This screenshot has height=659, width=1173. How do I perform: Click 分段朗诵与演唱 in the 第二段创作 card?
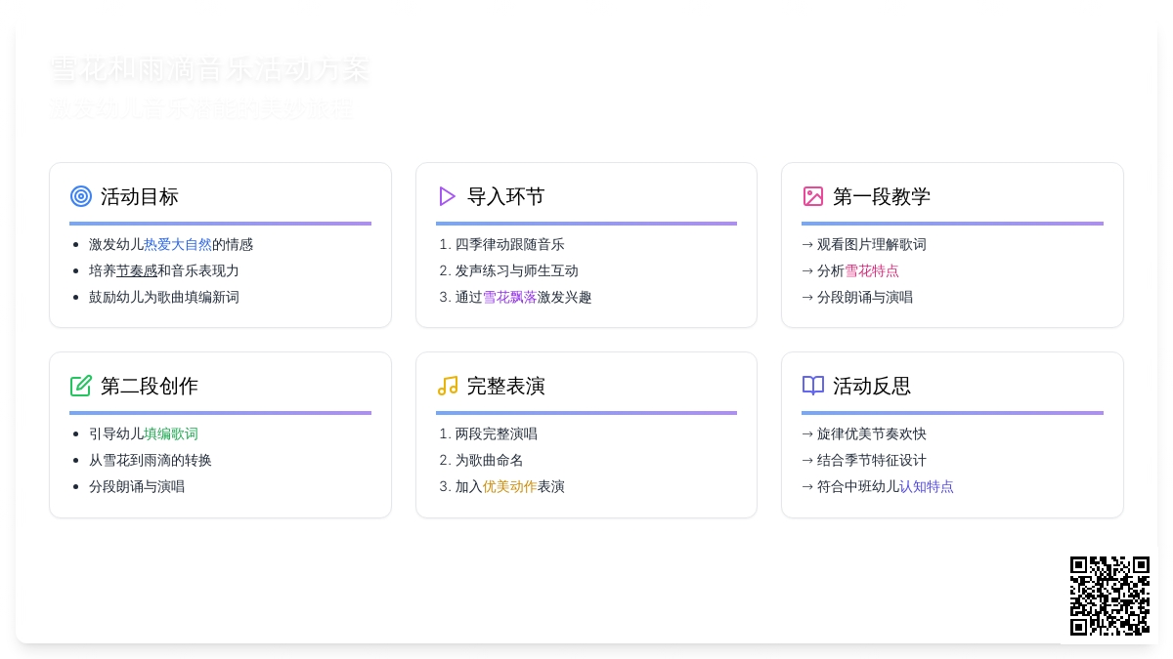(137, 486)
